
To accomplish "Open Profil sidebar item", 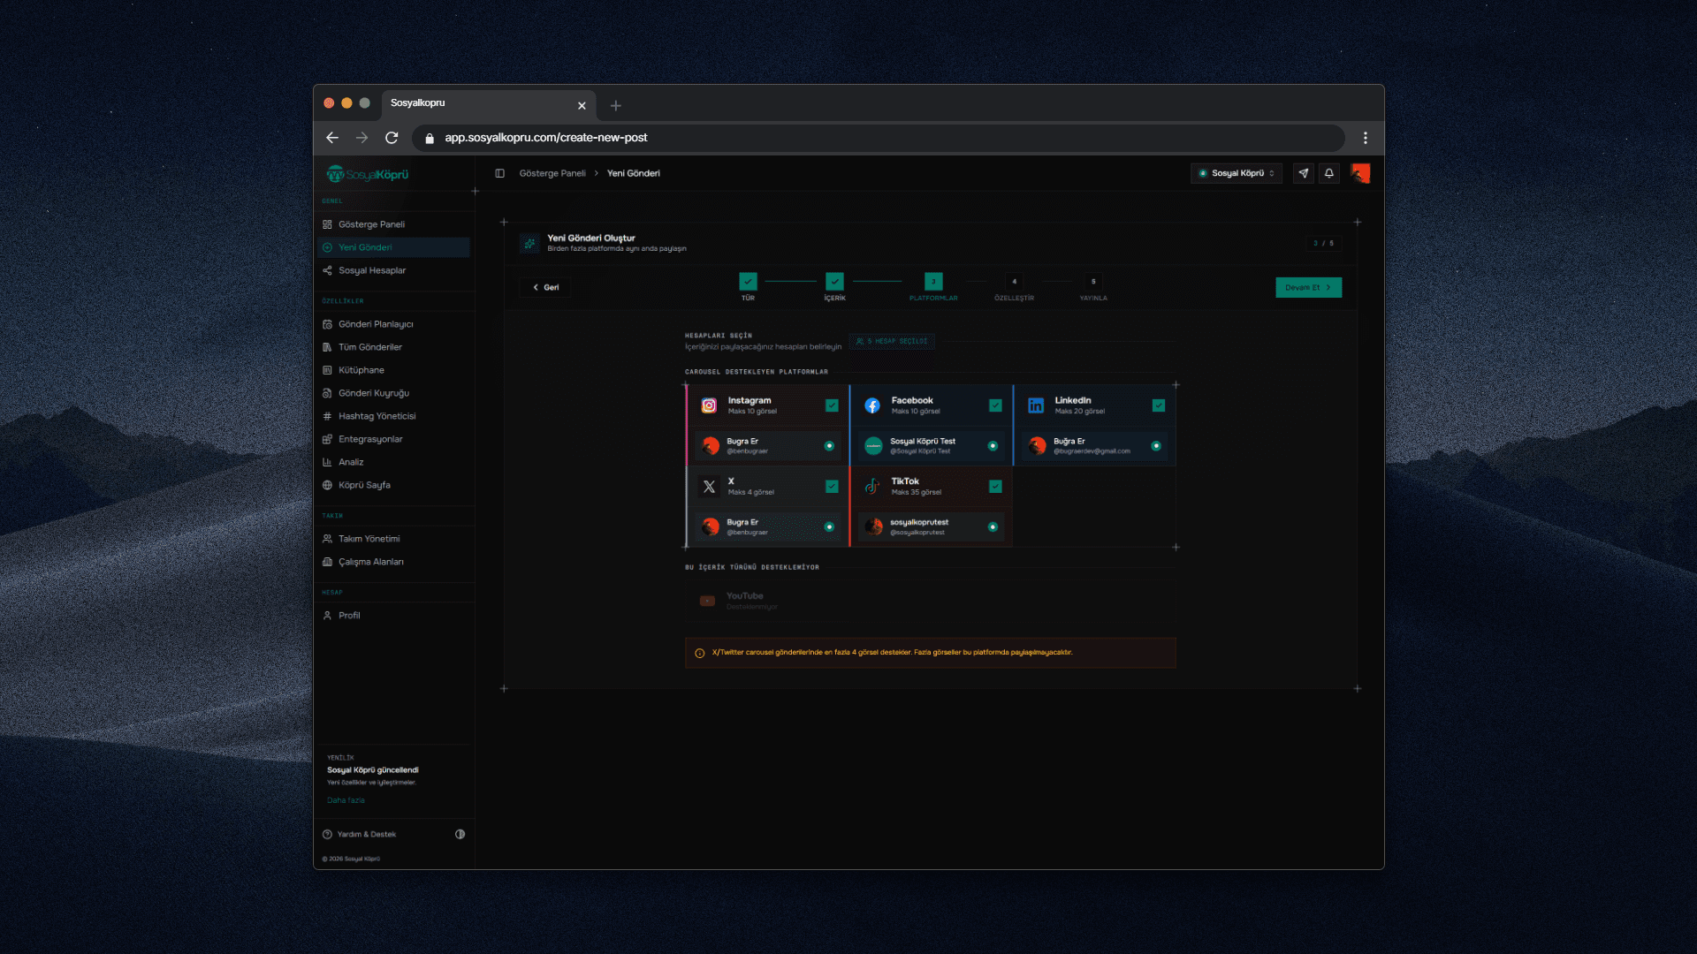I will coord(393,616).
